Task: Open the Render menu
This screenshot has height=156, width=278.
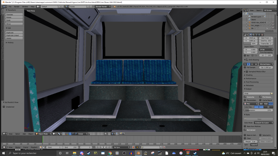Action: 16,6
